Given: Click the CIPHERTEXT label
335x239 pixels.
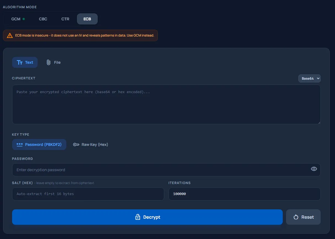Looking at the screenshot, I should 24,78.
